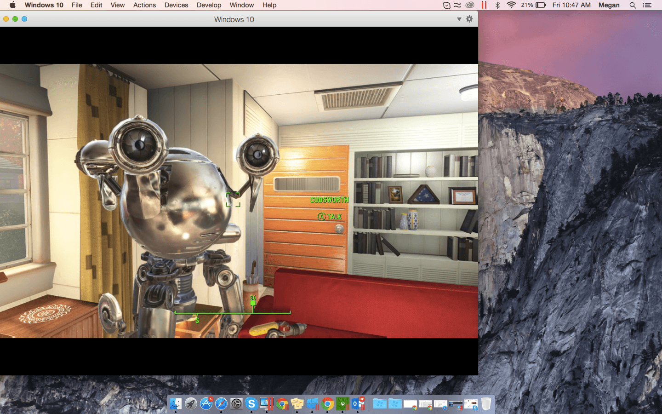662x414 pixels.
Task: Open Outlook from the dock
Action: (358, 404)
